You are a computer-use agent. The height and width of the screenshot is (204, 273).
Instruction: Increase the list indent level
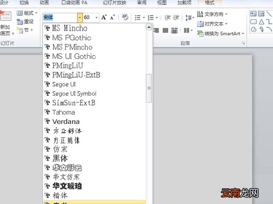tap(176, 17)
